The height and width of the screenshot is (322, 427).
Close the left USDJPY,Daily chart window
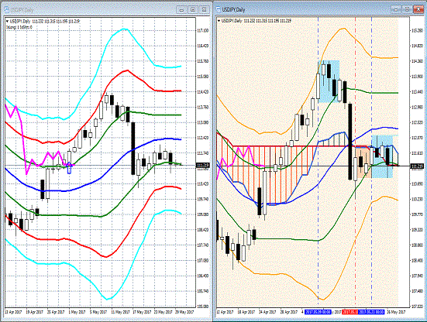click(x=205, y=10)
